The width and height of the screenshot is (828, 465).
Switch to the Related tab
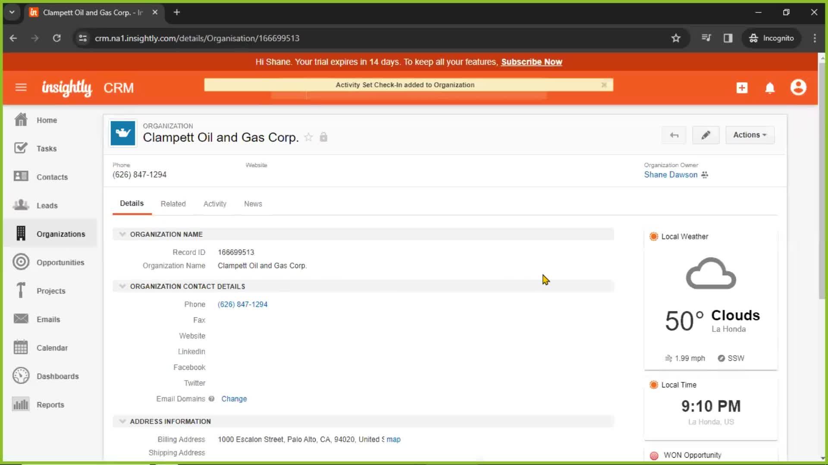point(173,203)
